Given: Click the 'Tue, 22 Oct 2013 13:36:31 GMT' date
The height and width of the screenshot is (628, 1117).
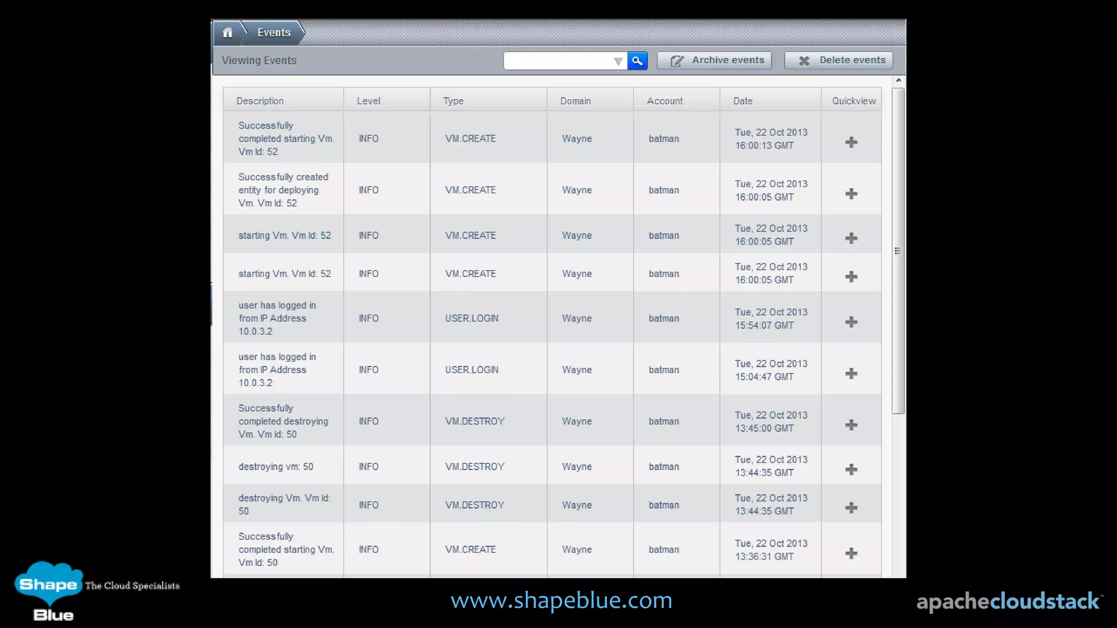Looking at the screenshot, I should click(771, 550).
